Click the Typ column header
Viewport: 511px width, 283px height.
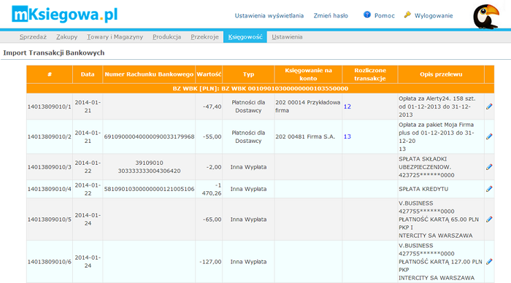coord(248,74)
